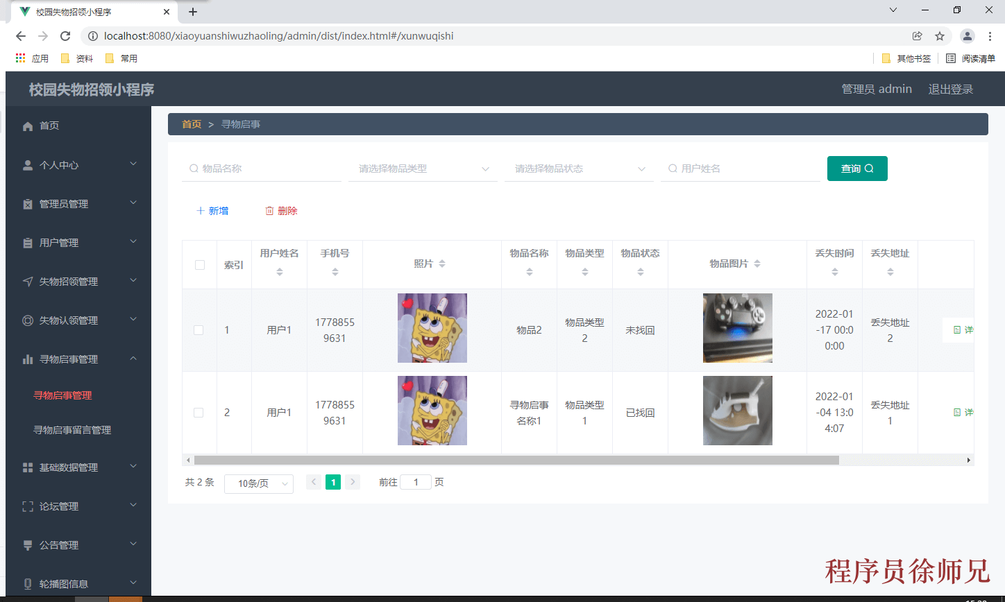This screenshot has height=602, width=1005.
Task: Open the 10条/页 page size selector
Action: tap(259, 483)
